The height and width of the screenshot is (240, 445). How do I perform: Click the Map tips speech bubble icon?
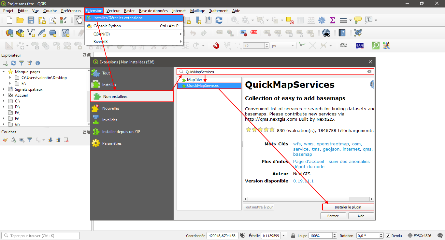click(358, 20)
